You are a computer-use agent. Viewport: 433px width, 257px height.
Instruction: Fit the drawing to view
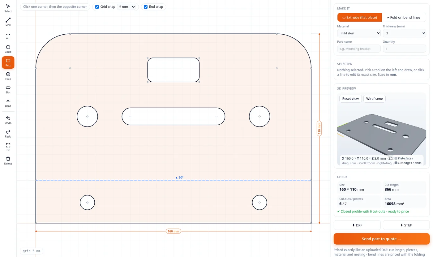tap(8, 147)
